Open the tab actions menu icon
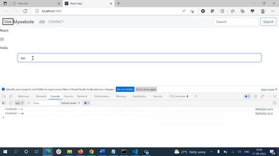The height and width of the screenshot is (156, 279). 5,3
